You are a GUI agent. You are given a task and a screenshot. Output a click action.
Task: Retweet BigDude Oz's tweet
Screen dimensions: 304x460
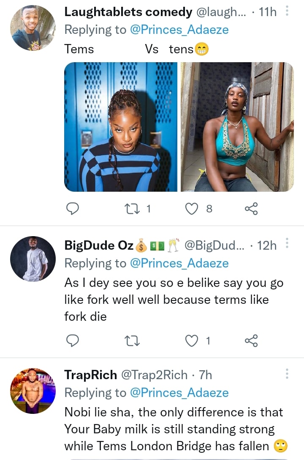[133, 340]
